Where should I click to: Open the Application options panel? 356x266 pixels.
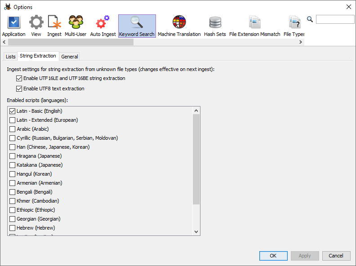tap(13, 26)
